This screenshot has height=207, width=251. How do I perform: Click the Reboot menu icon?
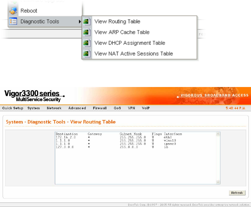[13, 11]
